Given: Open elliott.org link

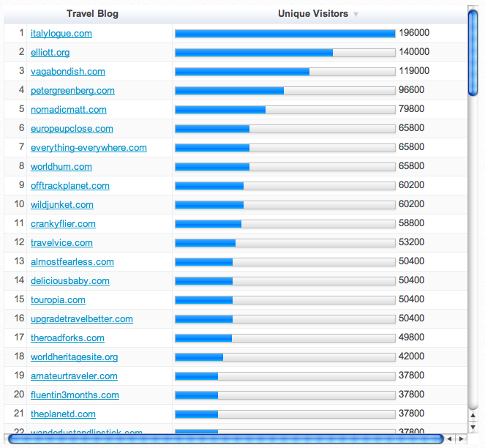Looking at the screenshot, I should click(50, 52).
